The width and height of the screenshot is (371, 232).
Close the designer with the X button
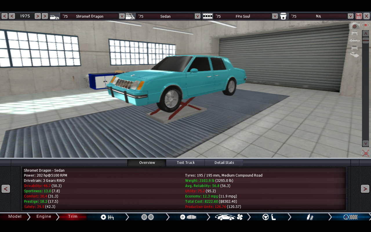pyautogui.click(x=366, y=16)
